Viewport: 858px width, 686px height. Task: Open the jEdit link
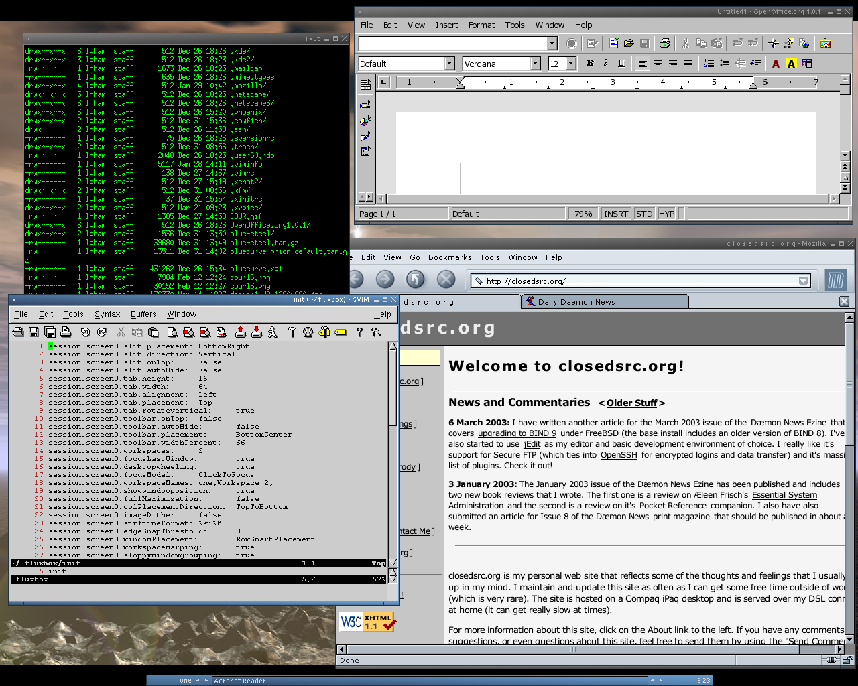[x=532, y=444]
